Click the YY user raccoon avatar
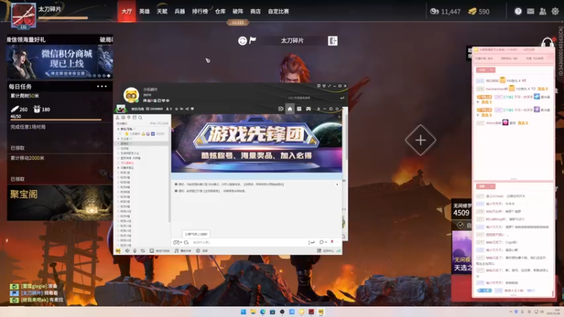 [131, 95]
